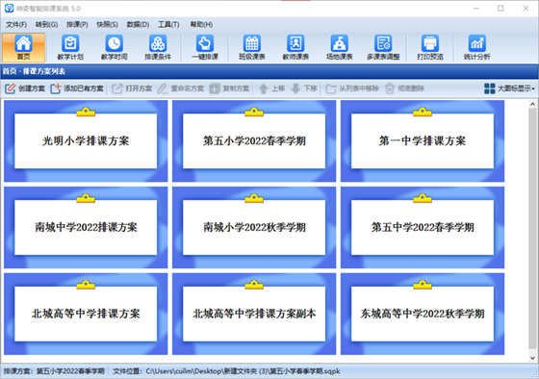Image resolution: width=539 pixels, height=379 pixels.
Task: Select 光明小学排课方案 card
Action: (86, 140)
